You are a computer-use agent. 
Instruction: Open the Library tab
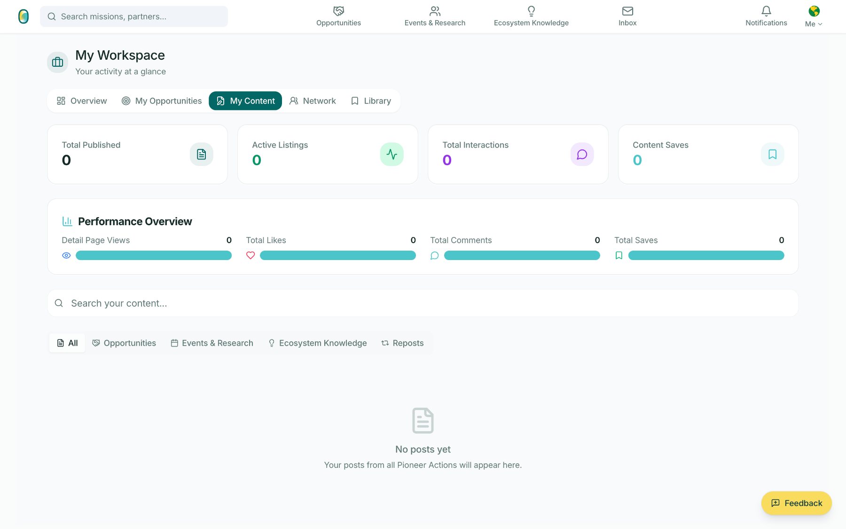(371, 101)
